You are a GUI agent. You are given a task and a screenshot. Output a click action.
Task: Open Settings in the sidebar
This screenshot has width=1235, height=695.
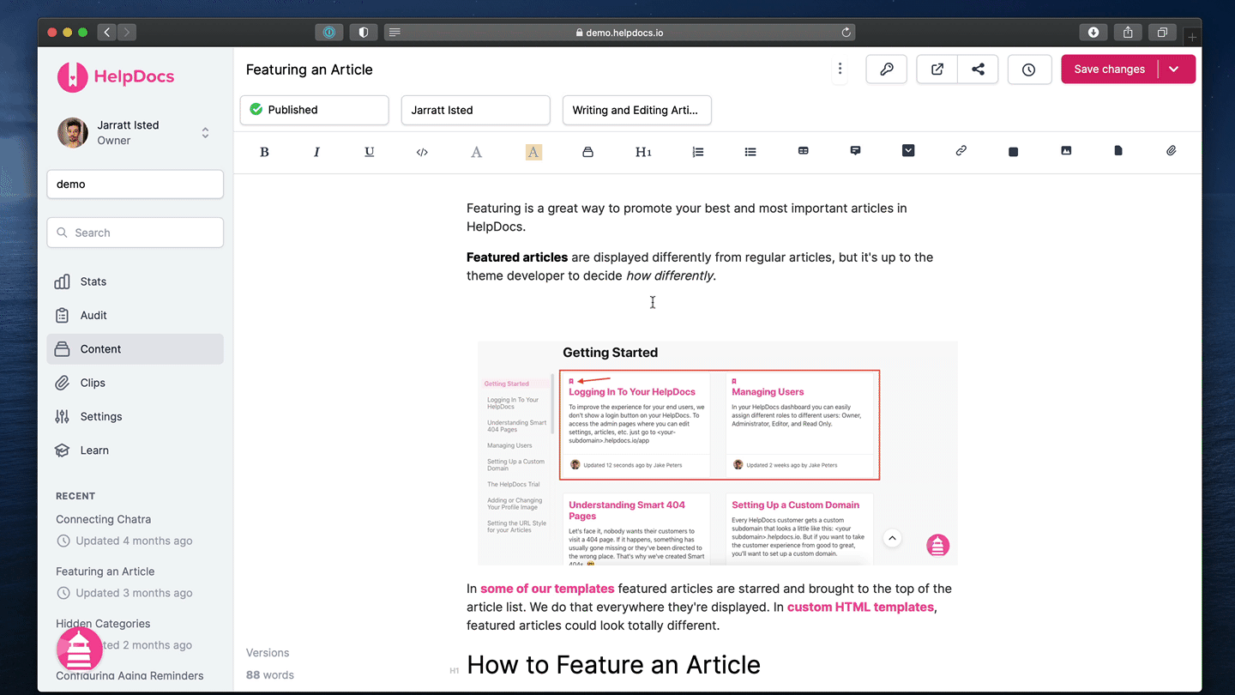click(135, 416)
